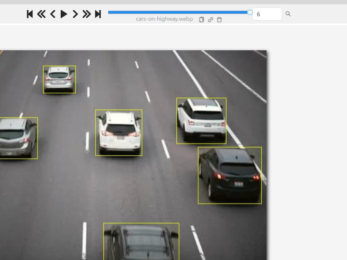Select the white Range Rover bounding box

[x=201, y=121]
